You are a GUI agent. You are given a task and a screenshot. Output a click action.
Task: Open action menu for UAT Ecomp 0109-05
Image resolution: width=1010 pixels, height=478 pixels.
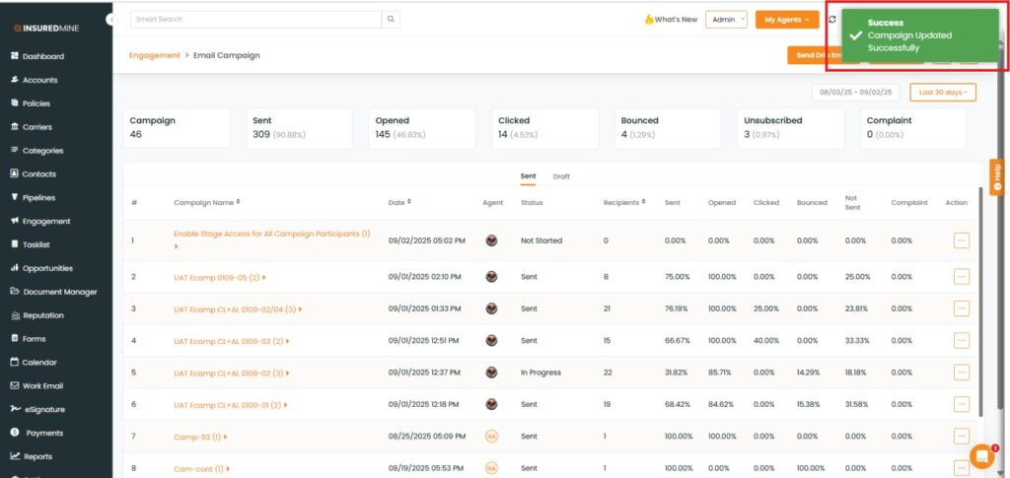pyautogui.click(x=961, y=277)
